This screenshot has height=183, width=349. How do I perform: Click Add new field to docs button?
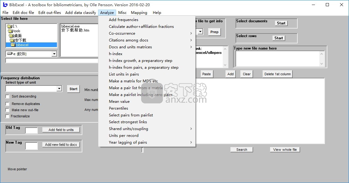[61, 145]
